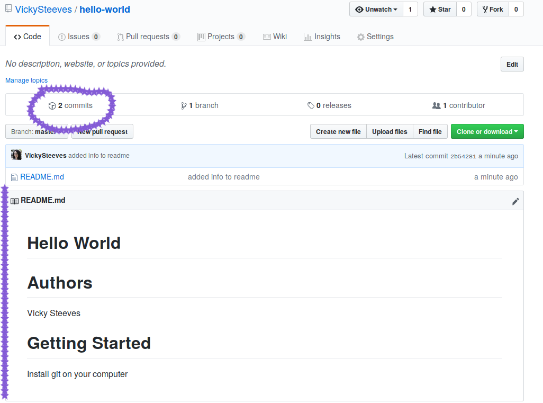This screenshot has width=543, height=403.
Task: Click the book icon in the README.md header
Action: [14, 201]
